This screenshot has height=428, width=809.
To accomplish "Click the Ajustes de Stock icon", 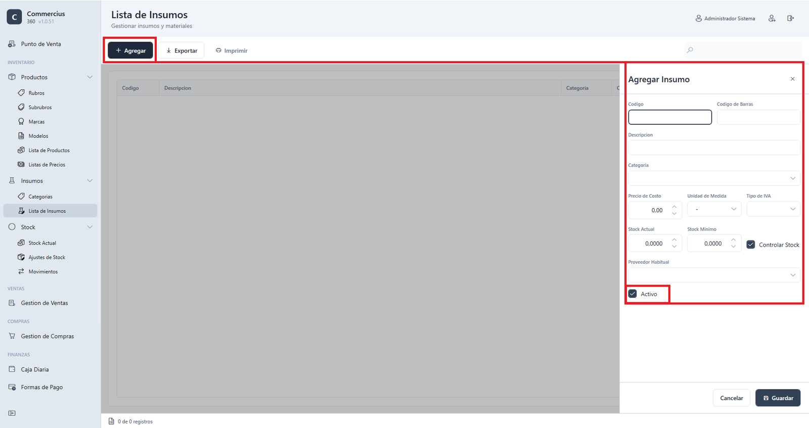I will tap(21, 257).
